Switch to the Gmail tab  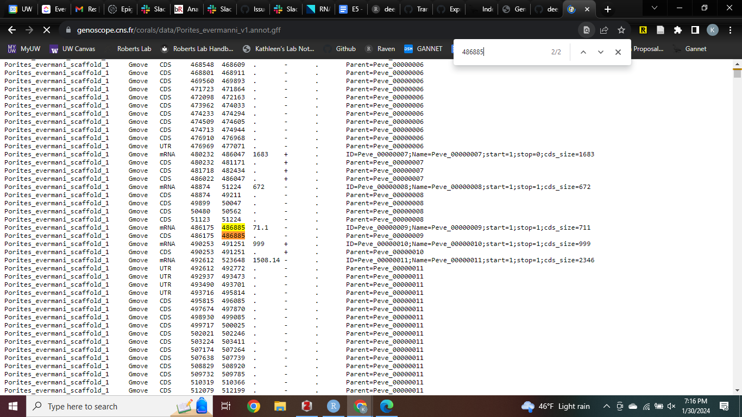tap(85, 9)
